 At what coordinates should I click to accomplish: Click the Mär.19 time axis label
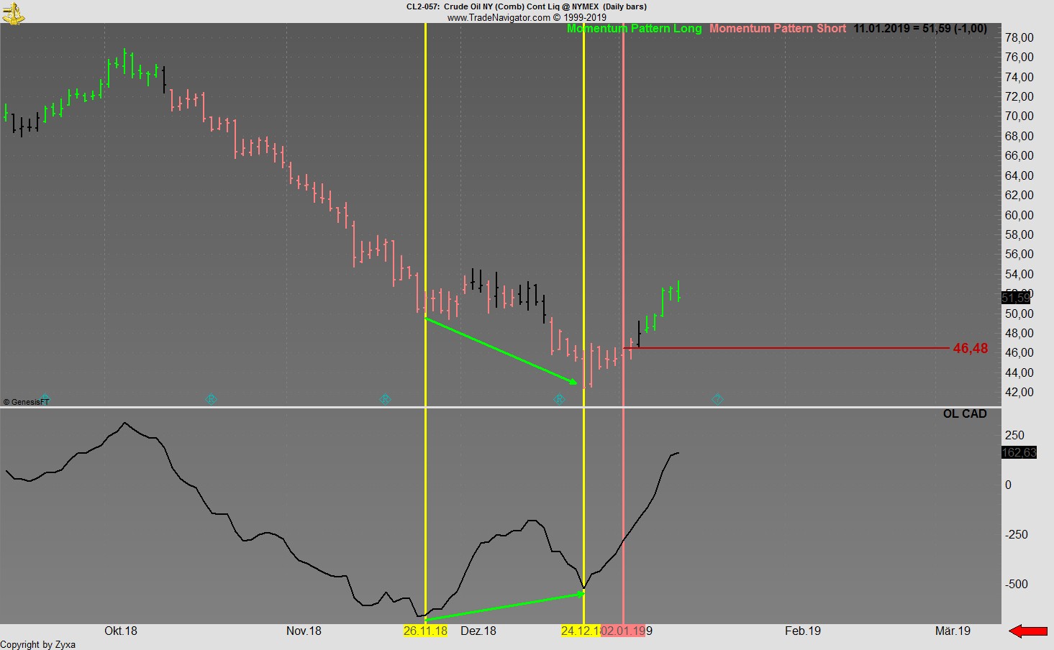pos(953,631)
